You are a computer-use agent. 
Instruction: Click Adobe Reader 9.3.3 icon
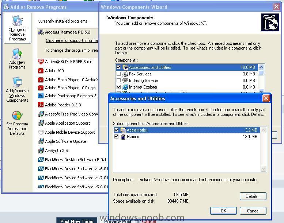[41, 105]
